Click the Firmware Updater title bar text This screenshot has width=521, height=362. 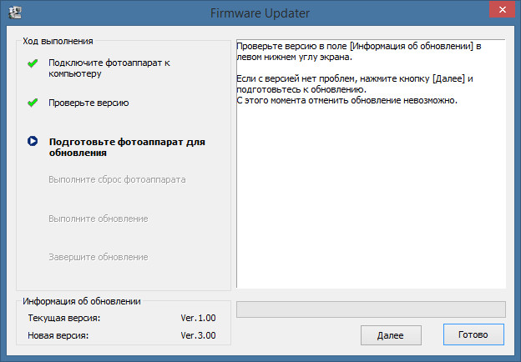(x=260, y=13)
